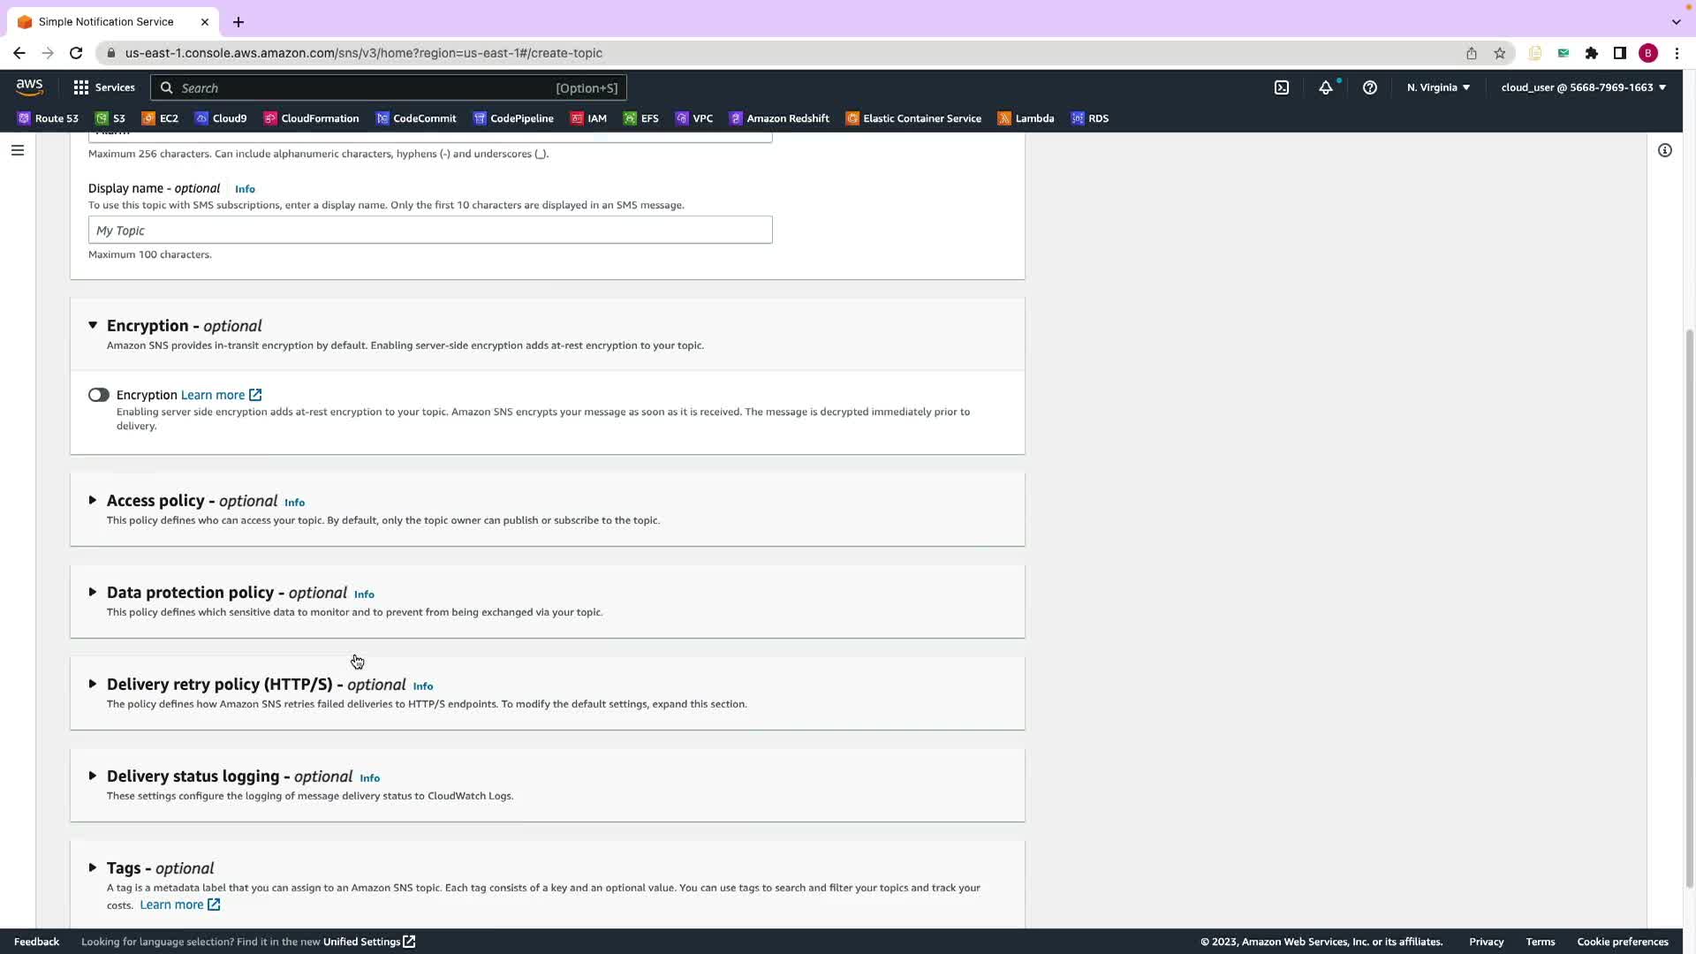Expand the Delivery status logging section
This screenshot has width=1696, height=954.
(93, 776)
